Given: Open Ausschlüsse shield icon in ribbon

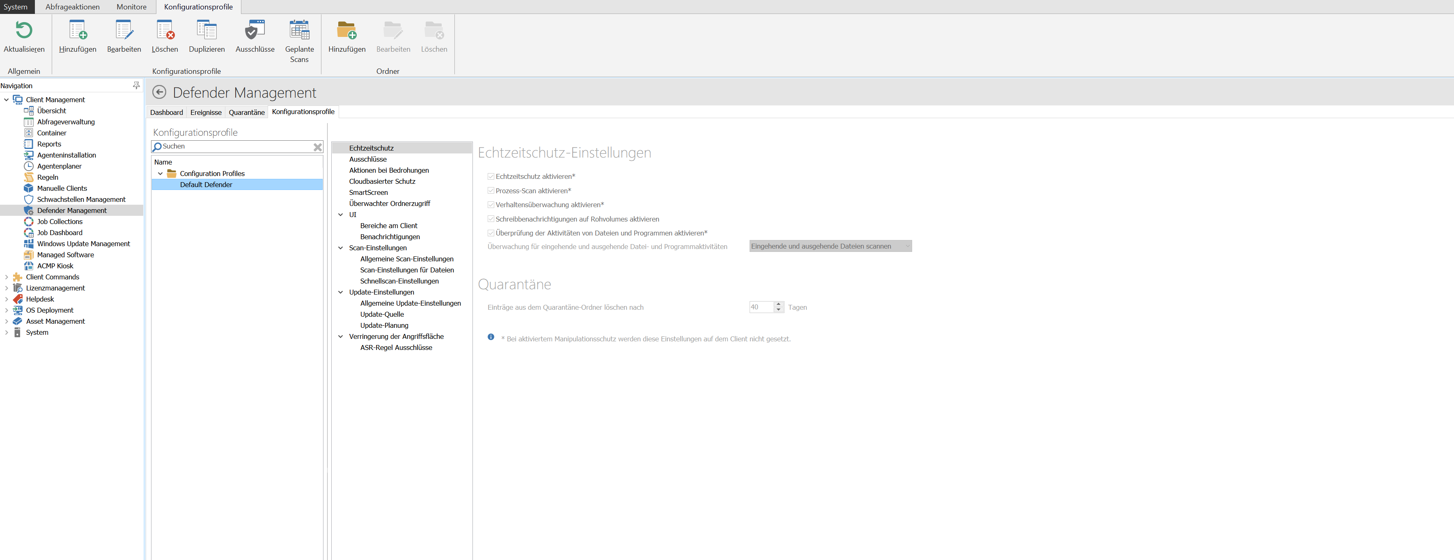Looking at the screenshot, I should 255,30.
